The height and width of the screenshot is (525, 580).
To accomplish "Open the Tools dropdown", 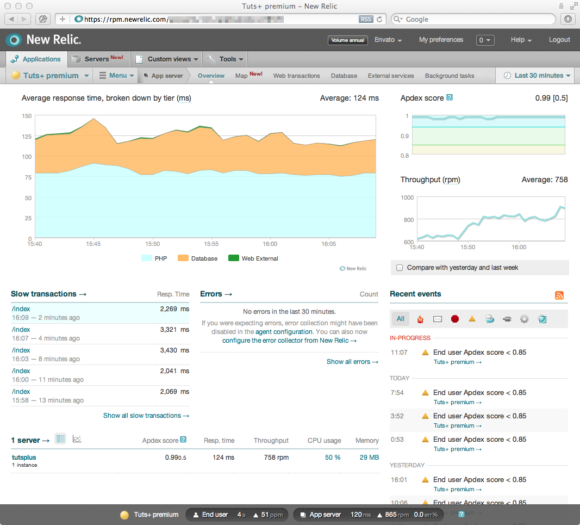I will pos(225,59).
